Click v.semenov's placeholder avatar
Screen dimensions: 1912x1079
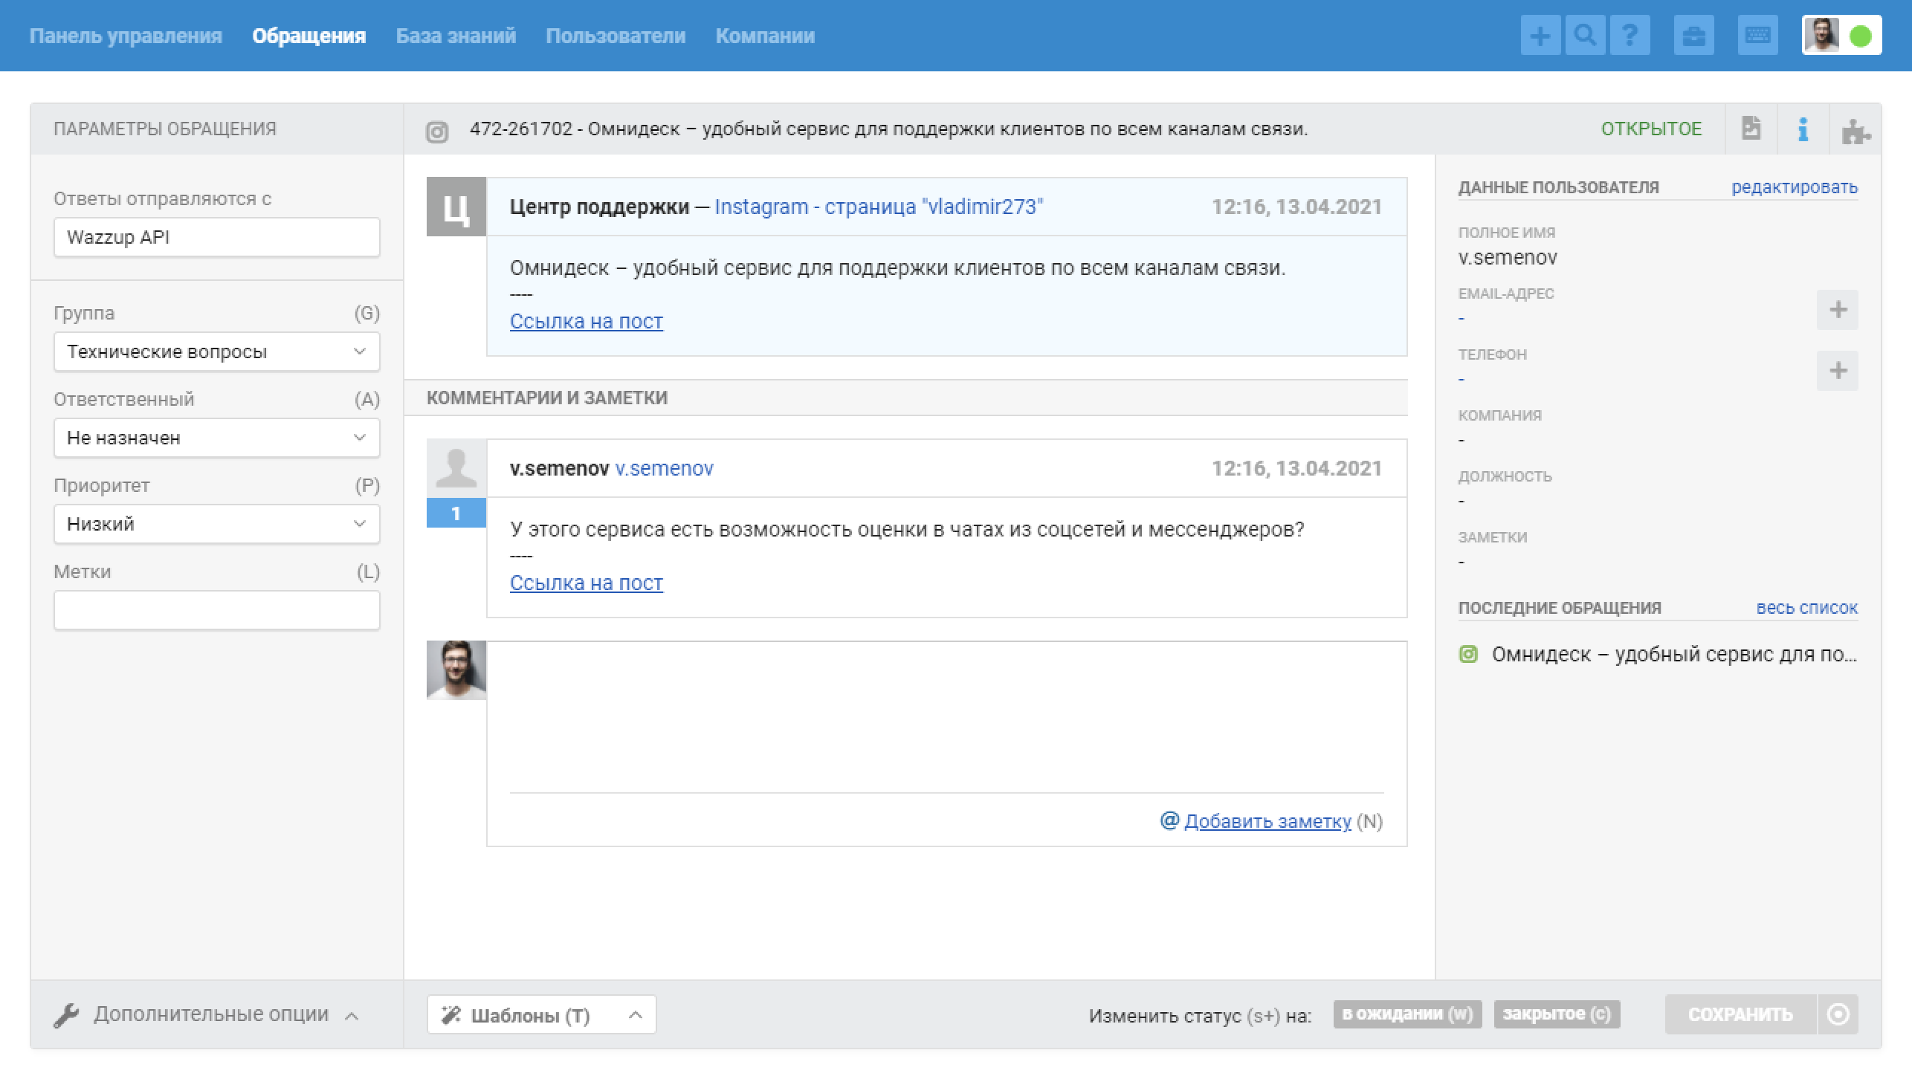coord(456,468)
